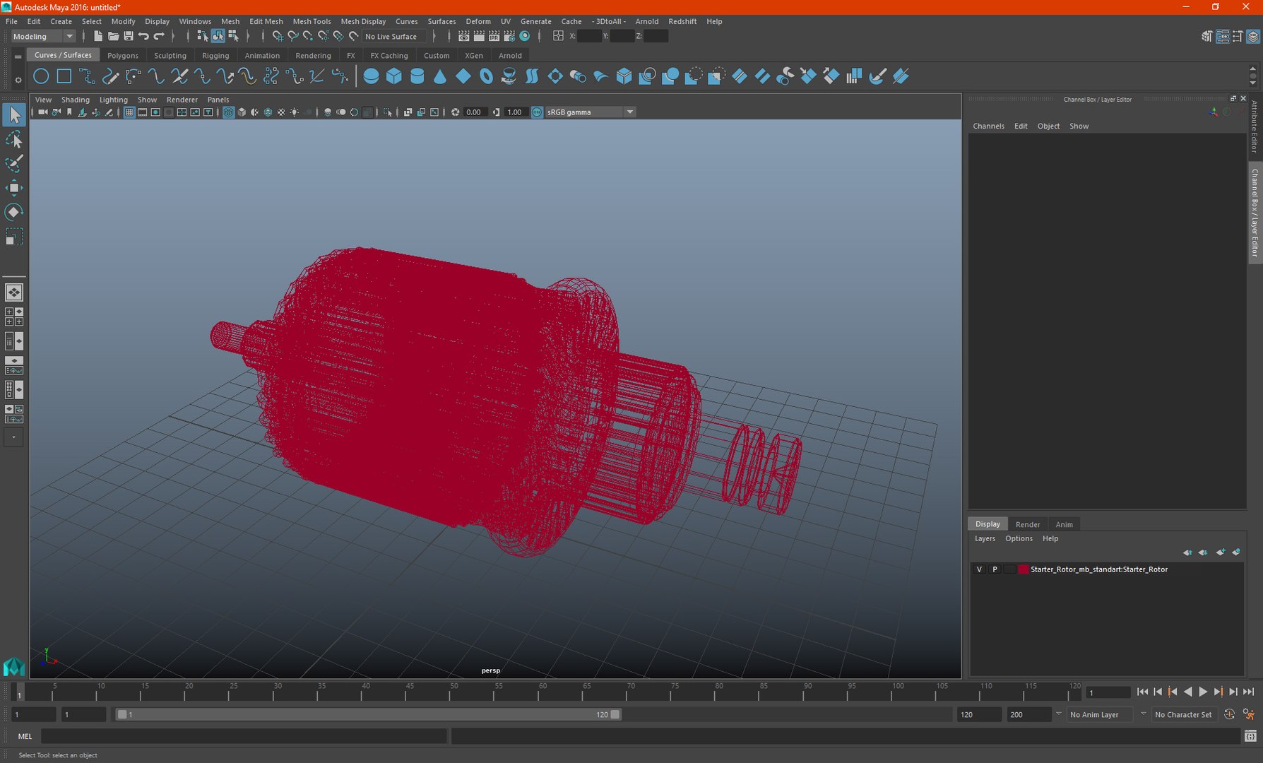Click the Open Scene folder icon
This screenshot has height=763, width=1263.
tap(113, 36)
